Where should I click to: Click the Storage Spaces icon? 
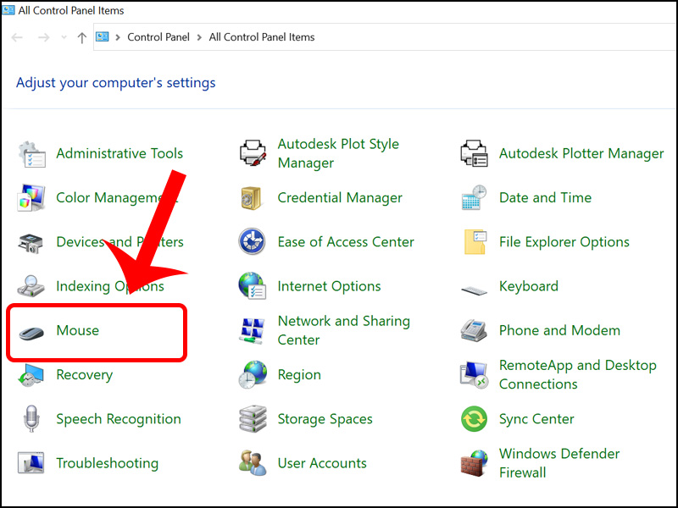pos(253,419)
